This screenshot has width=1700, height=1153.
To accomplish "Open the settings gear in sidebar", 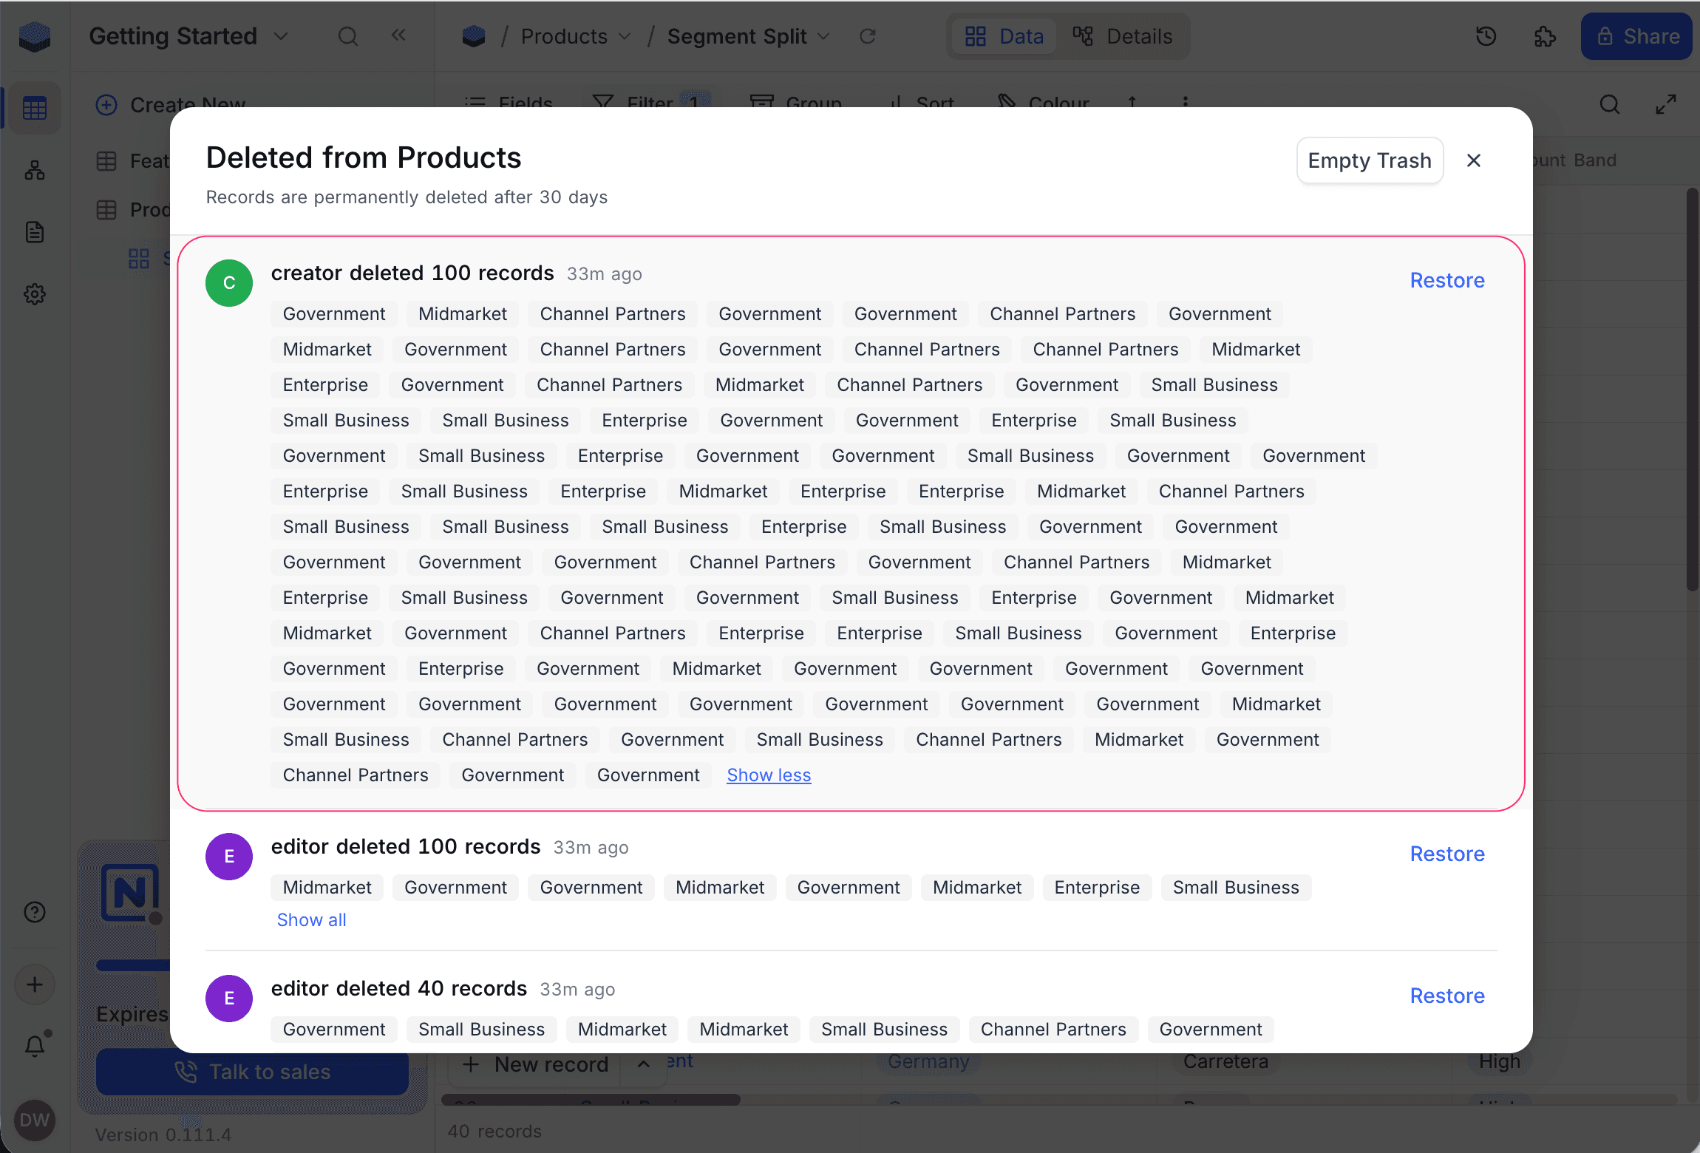I will coord(35,294).
